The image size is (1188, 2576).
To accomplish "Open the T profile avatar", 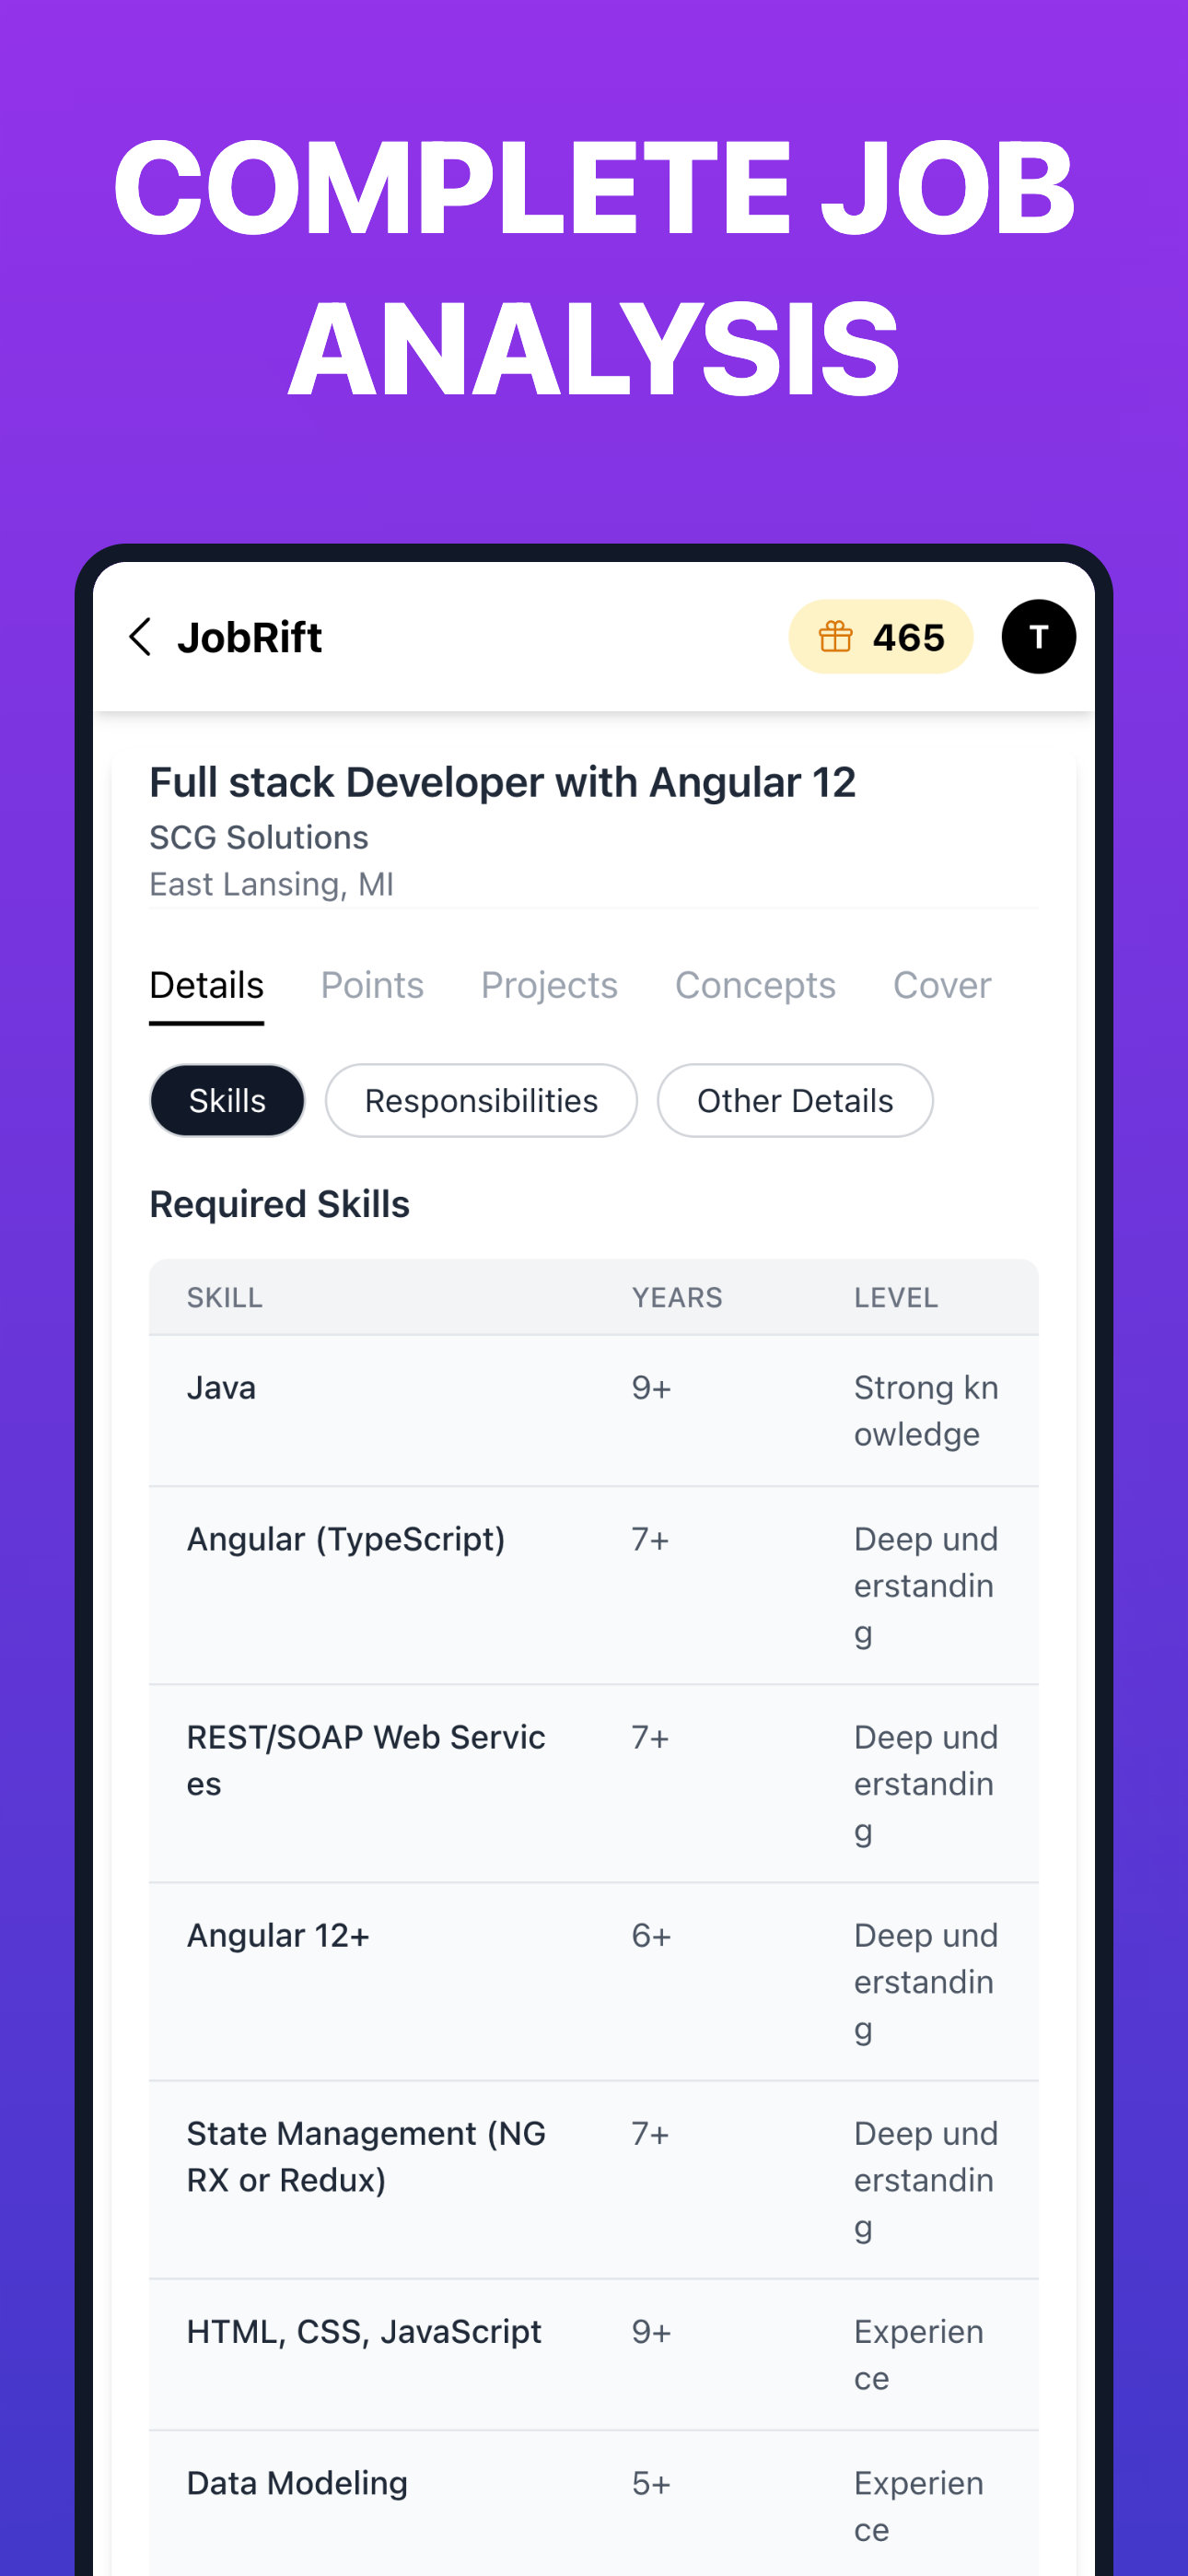I will 1038,637.
